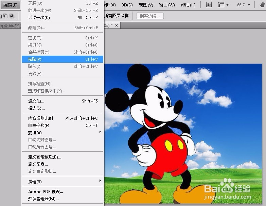Open 预设管理器(M)... entry
266x206 pixels.
coord(63,199)
